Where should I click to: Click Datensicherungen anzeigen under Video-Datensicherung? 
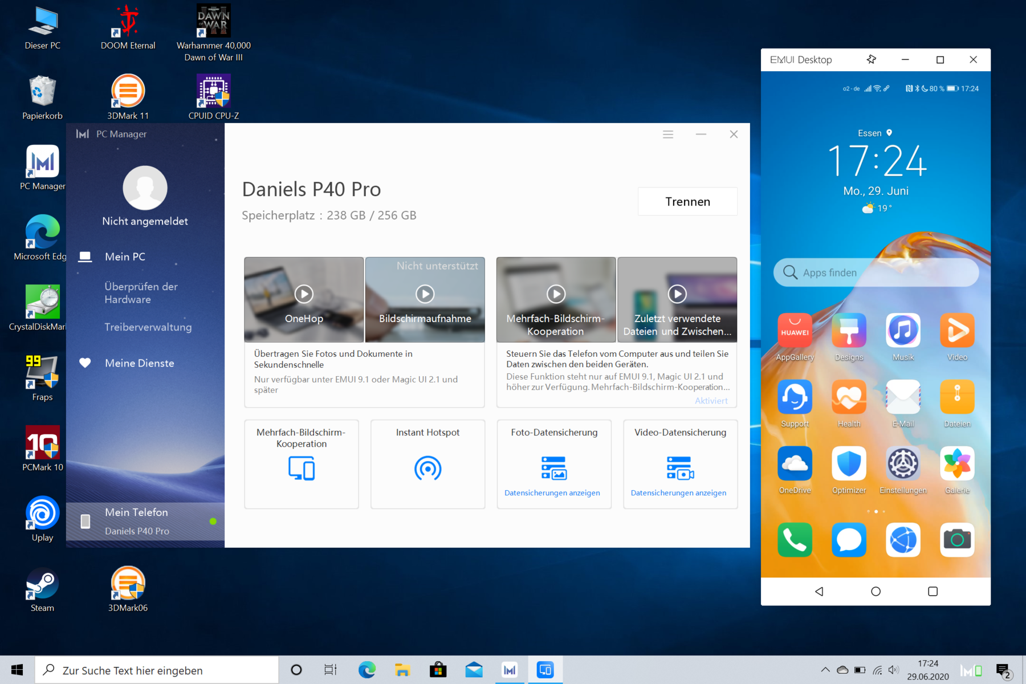678,492
